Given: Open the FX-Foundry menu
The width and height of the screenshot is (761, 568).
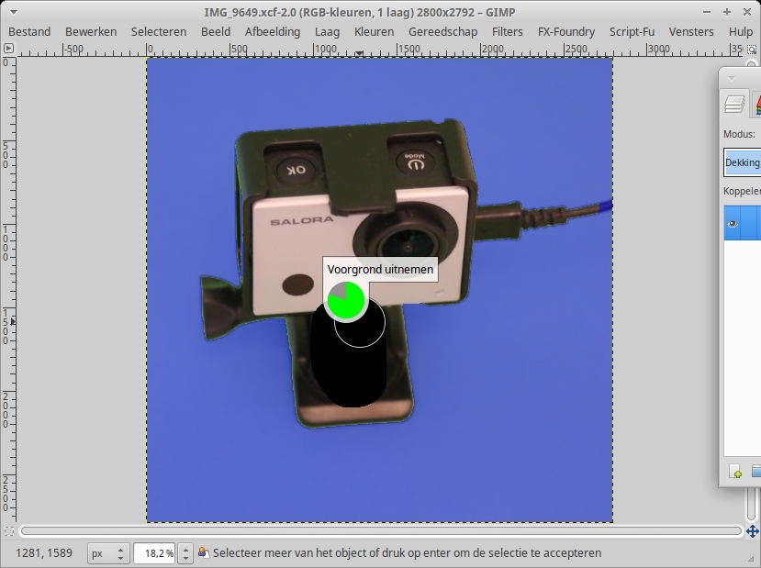Looking at the screenshot, I should click(x=565, y=31).
